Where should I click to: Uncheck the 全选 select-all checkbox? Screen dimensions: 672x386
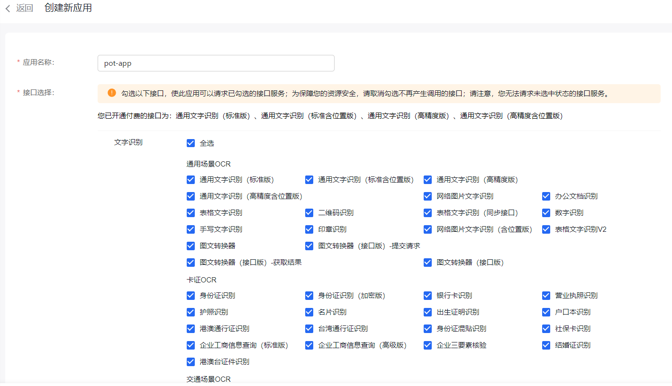coord(191,143)
